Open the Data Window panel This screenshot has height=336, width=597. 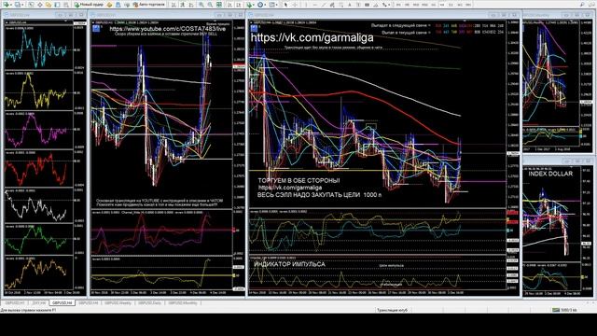tap(39, 5)
